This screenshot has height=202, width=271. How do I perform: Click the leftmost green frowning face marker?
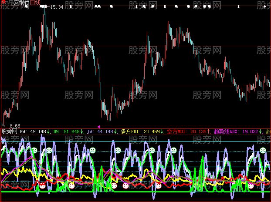[34, 151]
